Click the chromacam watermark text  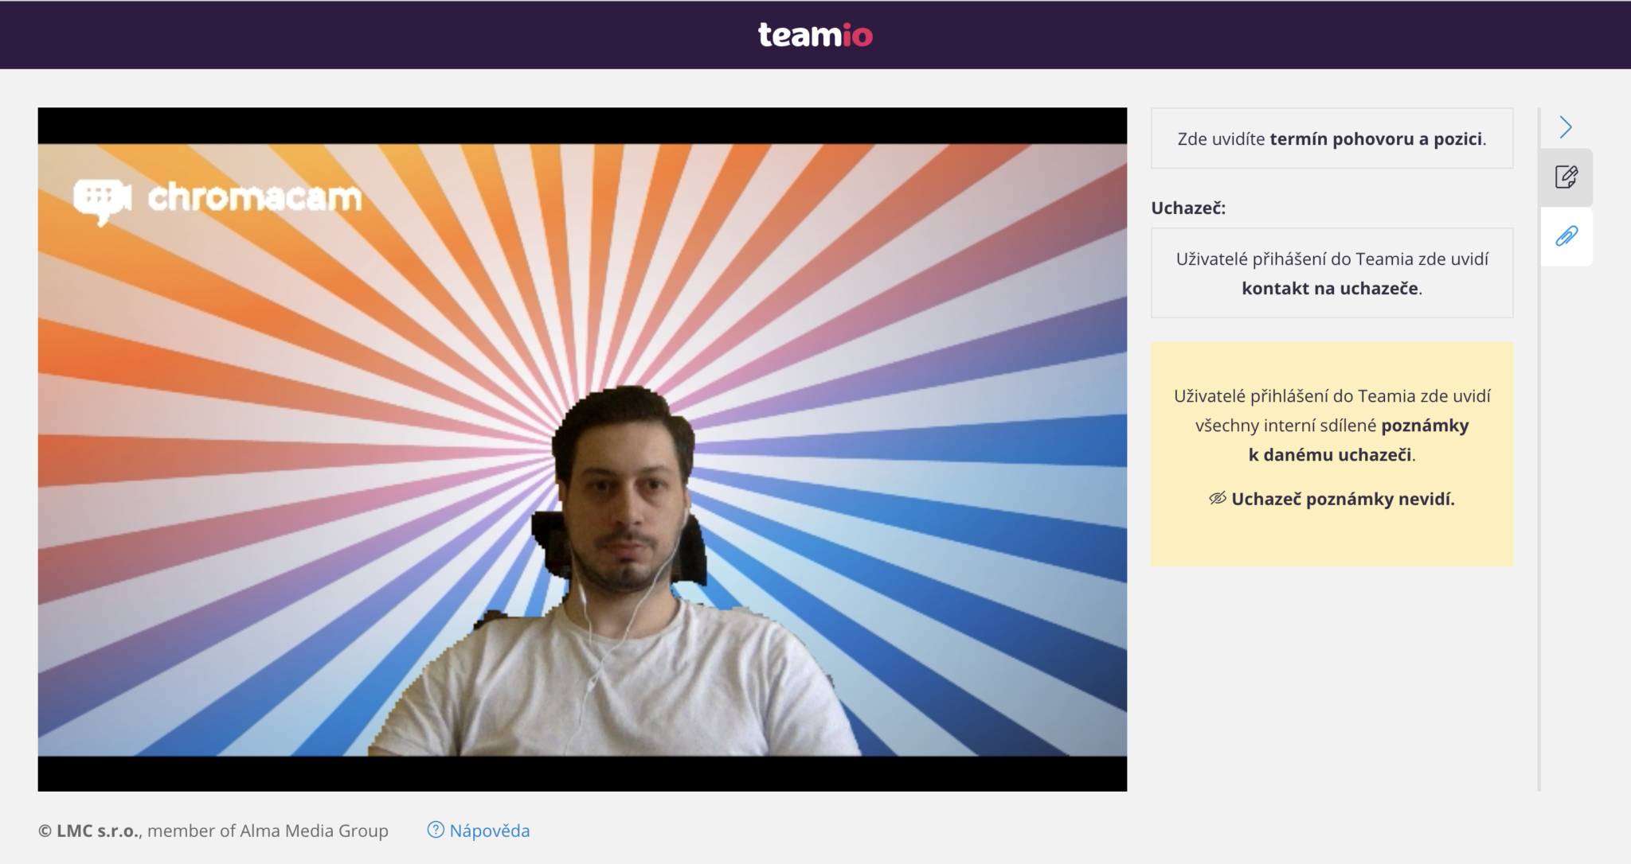tap(255, 197)
